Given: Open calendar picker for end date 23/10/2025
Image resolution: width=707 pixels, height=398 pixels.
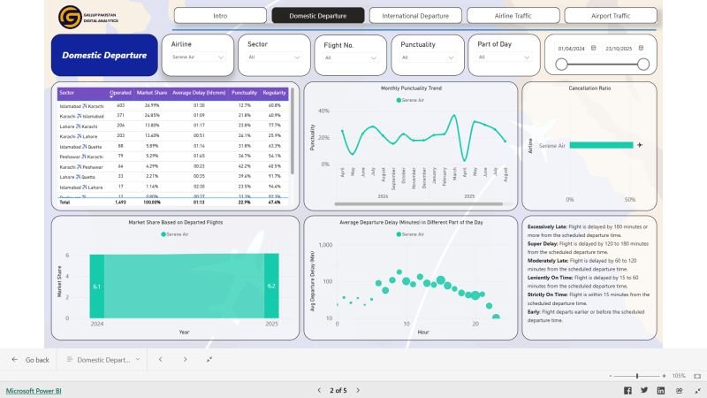Looking at the screenshot, I should point(643,49).
